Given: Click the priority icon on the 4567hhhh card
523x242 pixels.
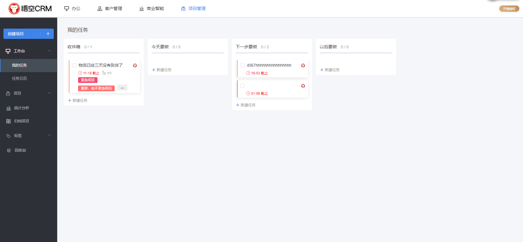Looking at the screenshot, I should tap(303, 66).
